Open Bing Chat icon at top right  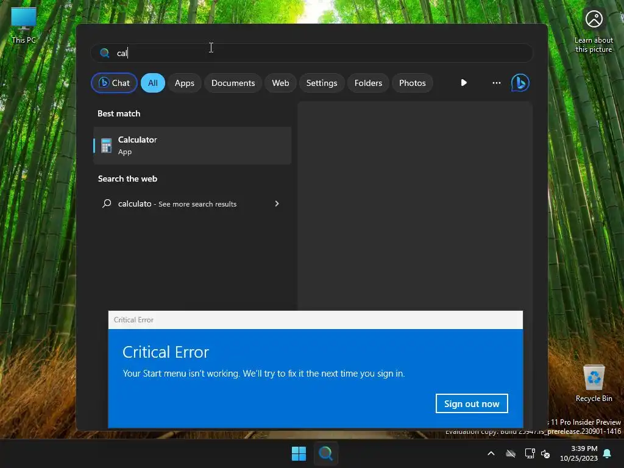520,83
